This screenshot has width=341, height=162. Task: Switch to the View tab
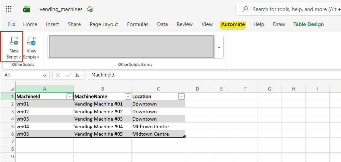pos(207,24)
